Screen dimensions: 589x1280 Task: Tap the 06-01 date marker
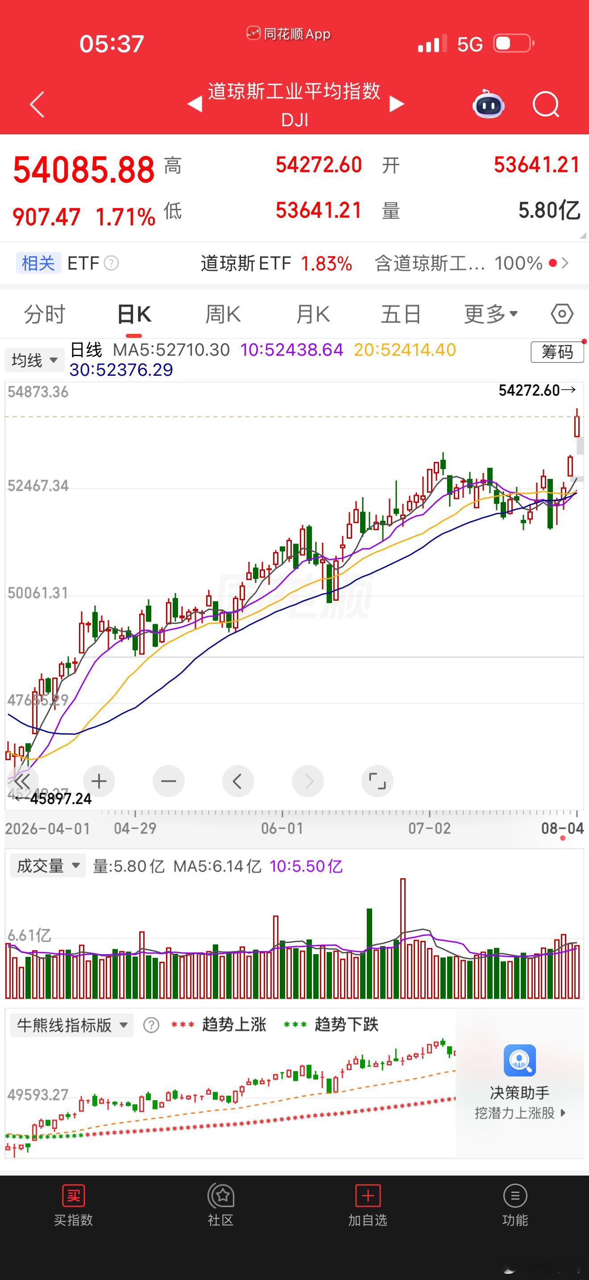(x=282, y=828)
